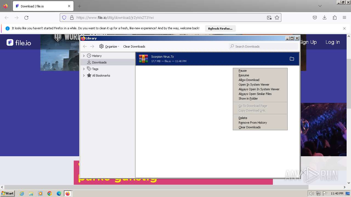Click page vertical scrollbar down arrow

click(349, 183)
